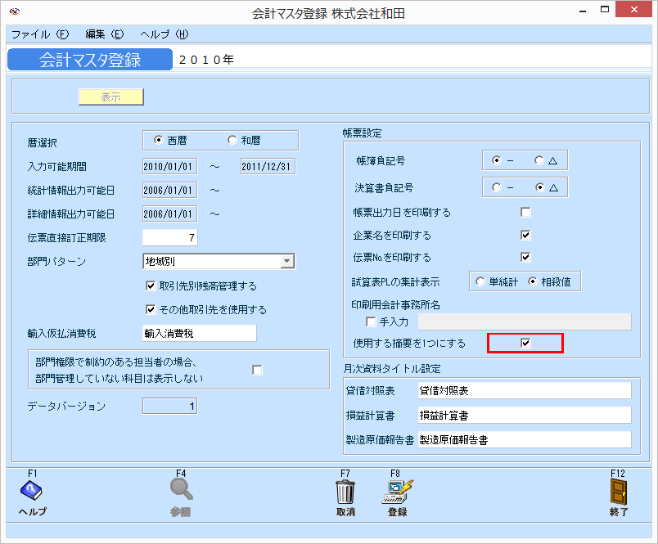Click the grayed F4 参照 magnifier icon
658x544 pixels.
181,492
